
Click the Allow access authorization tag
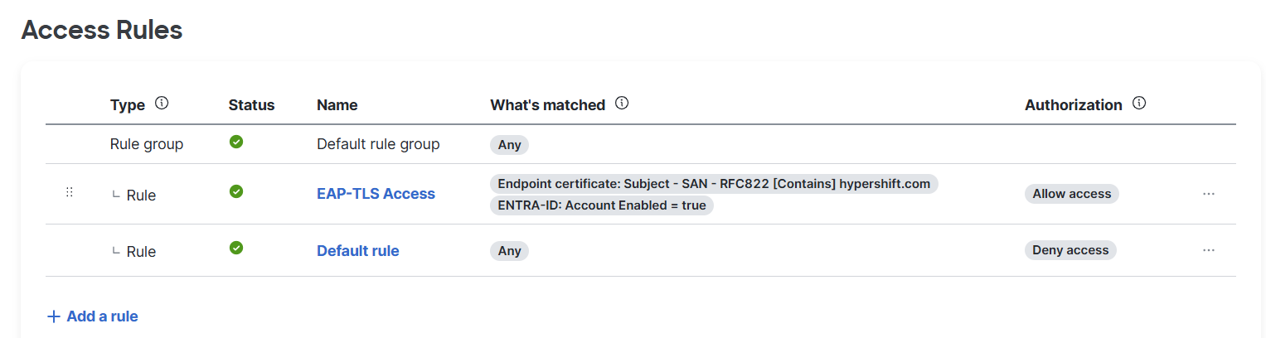point(1072,194)
